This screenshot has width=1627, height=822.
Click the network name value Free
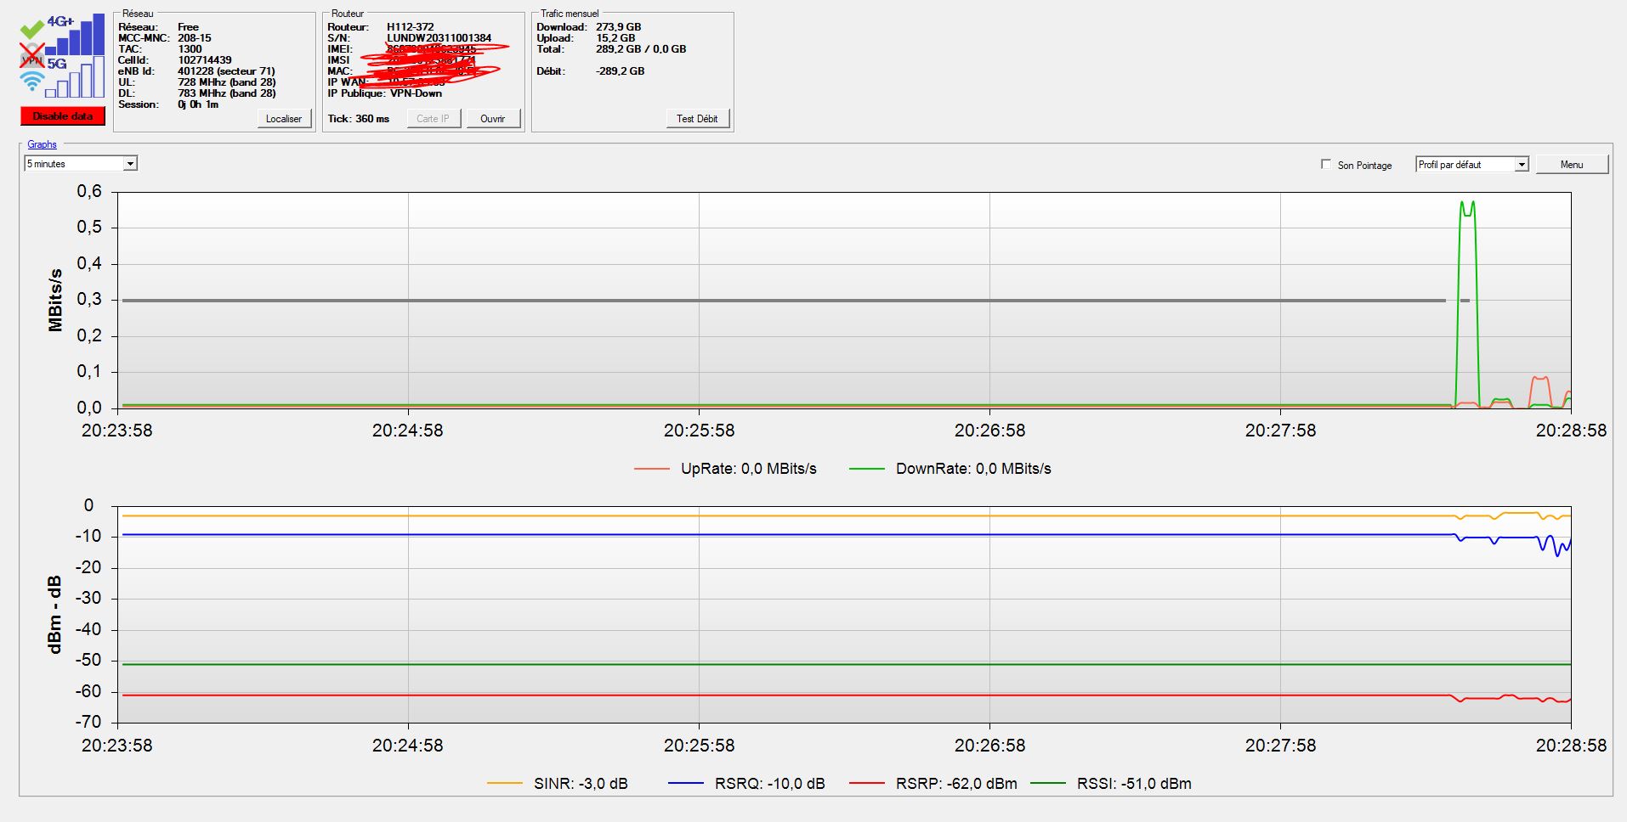coord(188,27)
